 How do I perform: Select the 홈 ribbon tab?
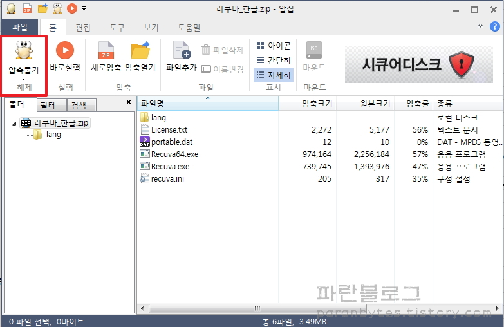[x=53, y=27]
